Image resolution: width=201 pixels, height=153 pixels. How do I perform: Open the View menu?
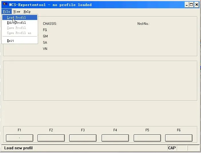(17, 11)
